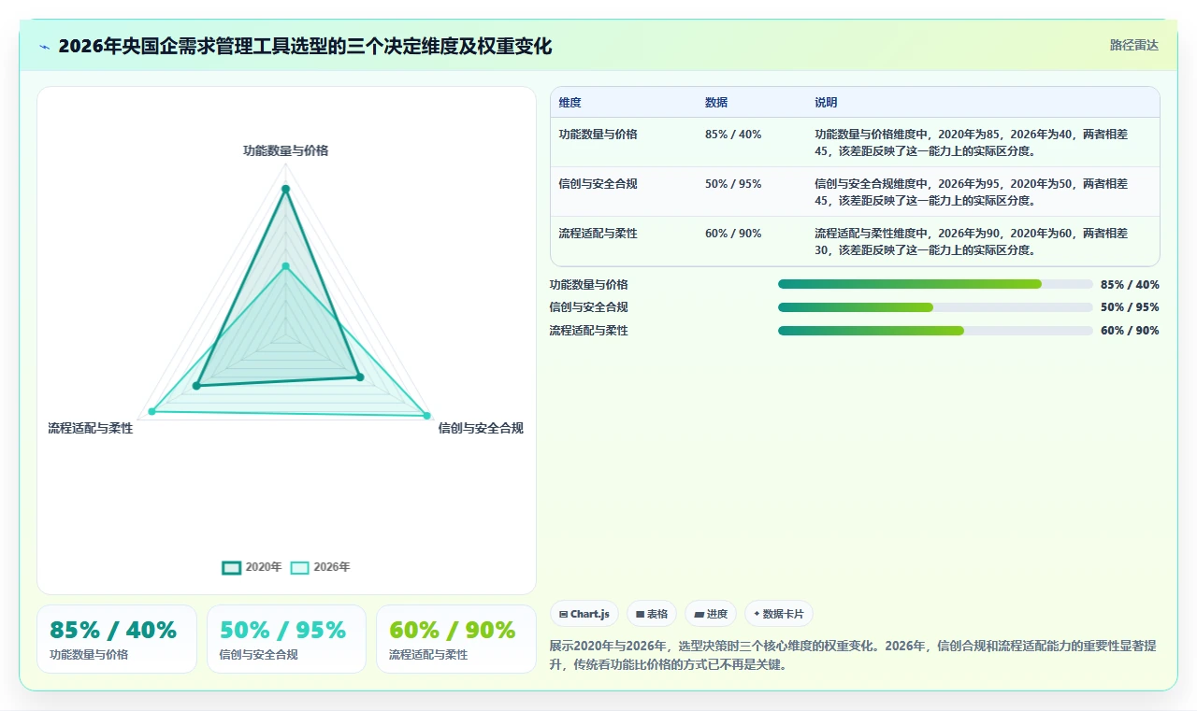Click the 路径雷达 label in header
The width and height of the screenshot is (1197, 711).
point(1133,45)
